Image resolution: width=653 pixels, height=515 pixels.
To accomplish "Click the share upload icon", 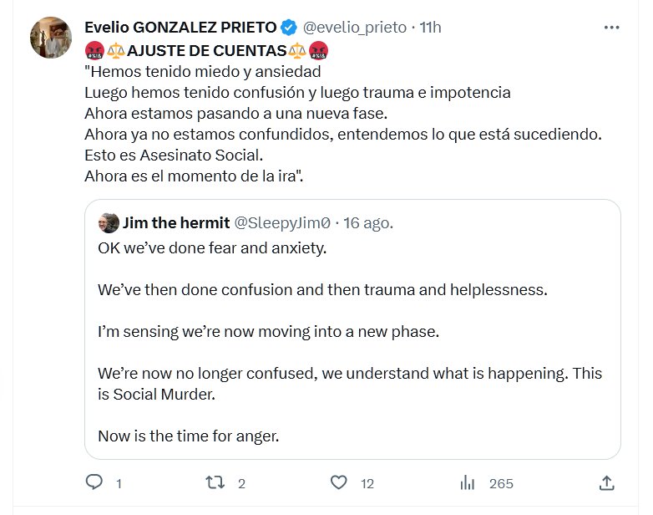I will tap(607, 482).
